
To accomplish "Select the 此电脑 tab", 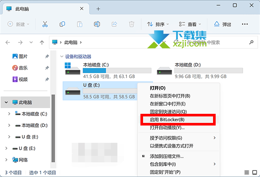I will point(46,9).
